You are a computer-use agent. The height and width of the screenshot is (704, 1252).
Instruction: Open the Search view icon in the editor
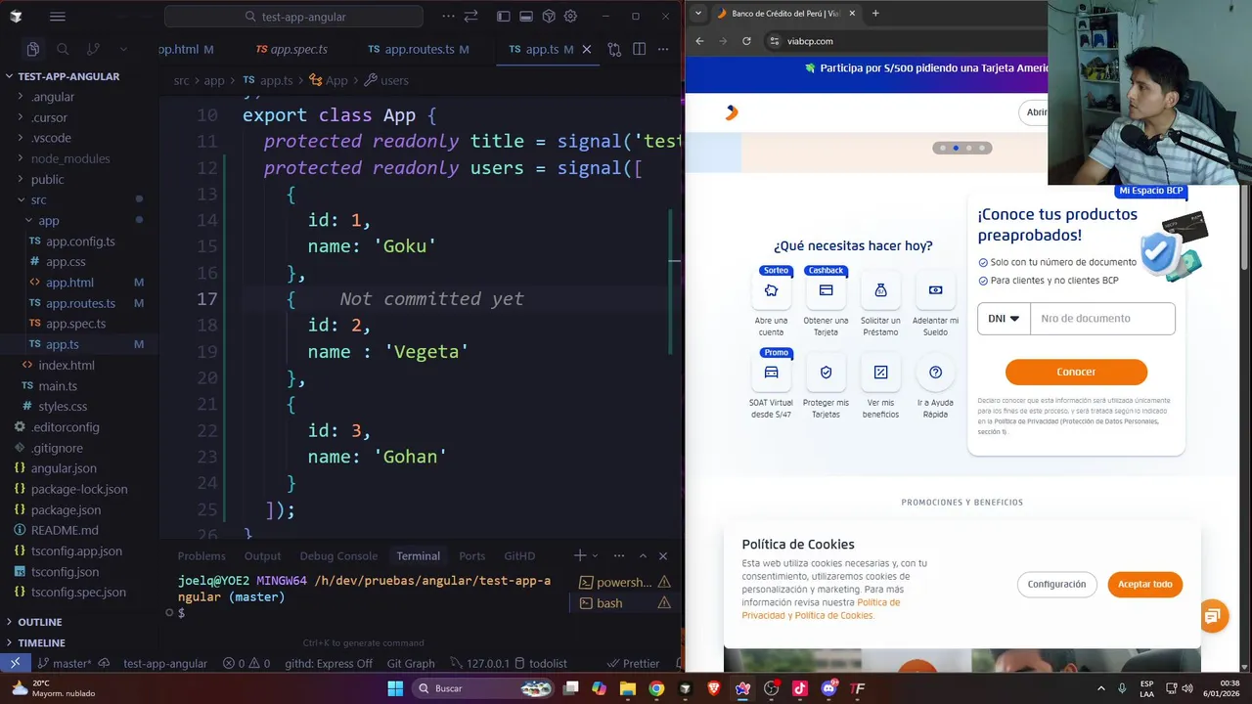63,49
